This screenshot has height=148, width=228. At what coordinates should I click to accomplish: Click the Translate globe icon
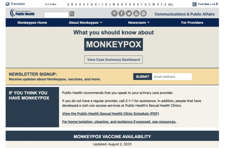[x=8, y=4]
